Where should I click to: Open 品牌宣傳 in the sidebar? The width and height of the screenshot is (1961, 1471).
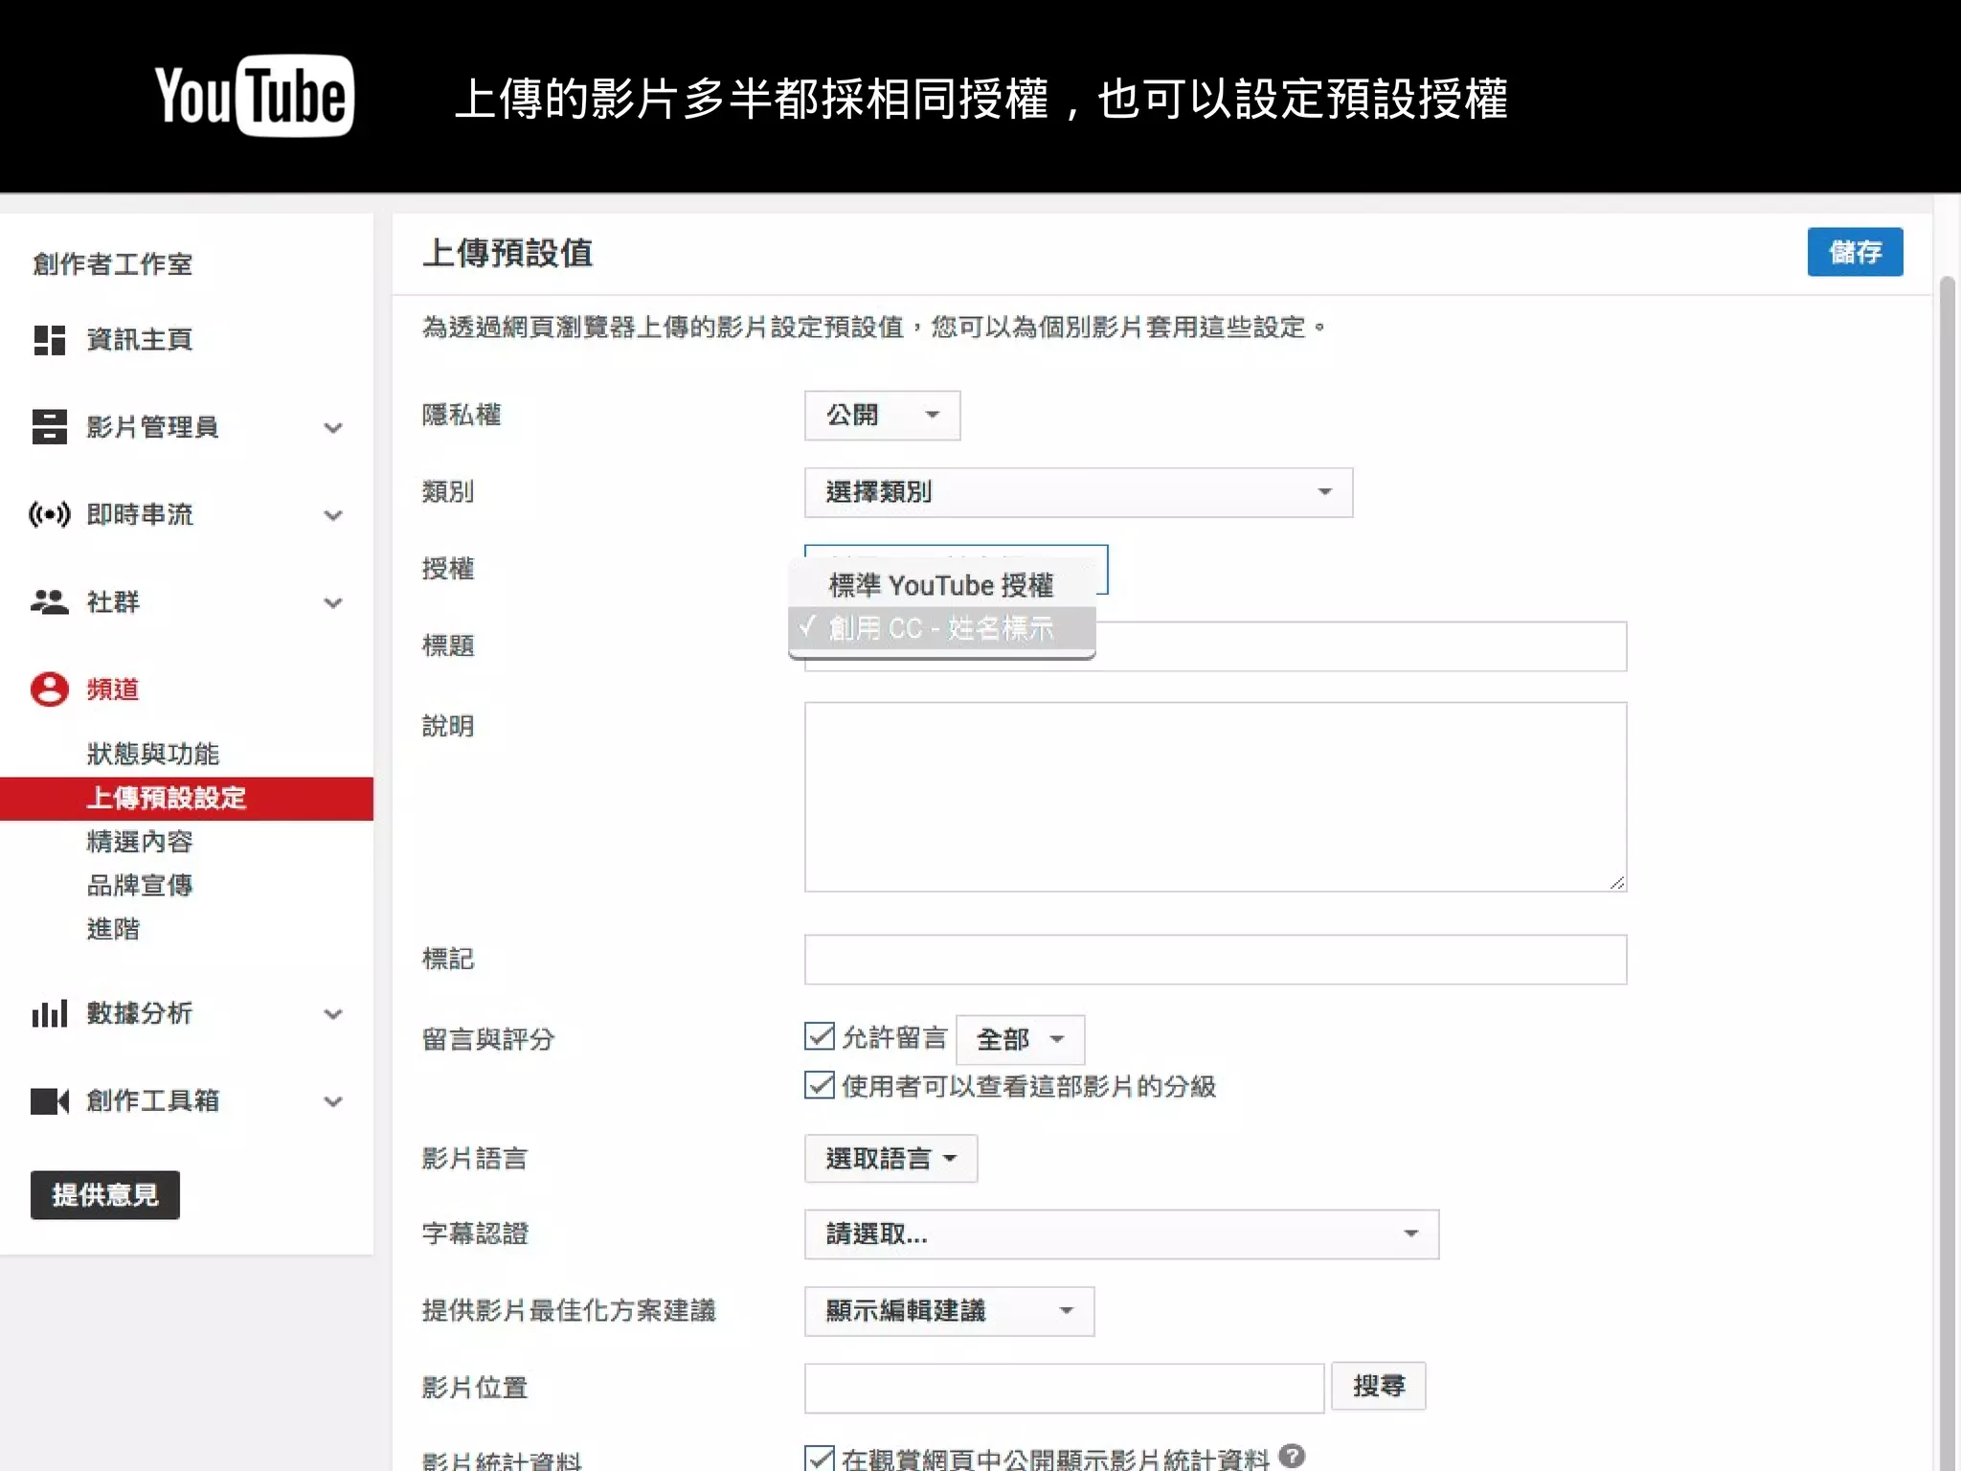point(139,886)
